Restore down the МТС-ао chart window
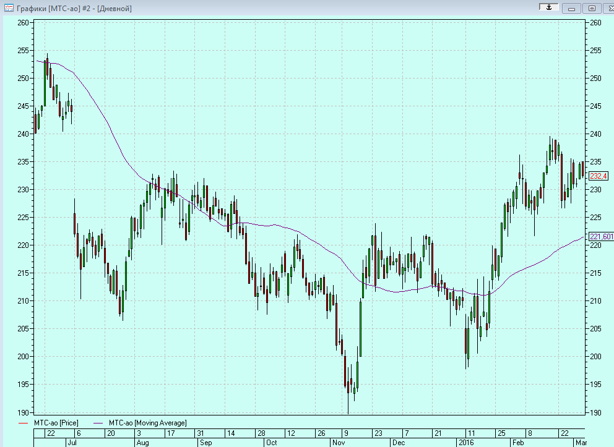 (x=592, y=8)
